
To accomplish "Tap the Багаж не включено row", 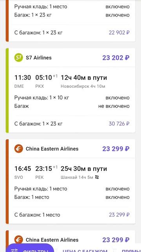I will tap(72, 106).
